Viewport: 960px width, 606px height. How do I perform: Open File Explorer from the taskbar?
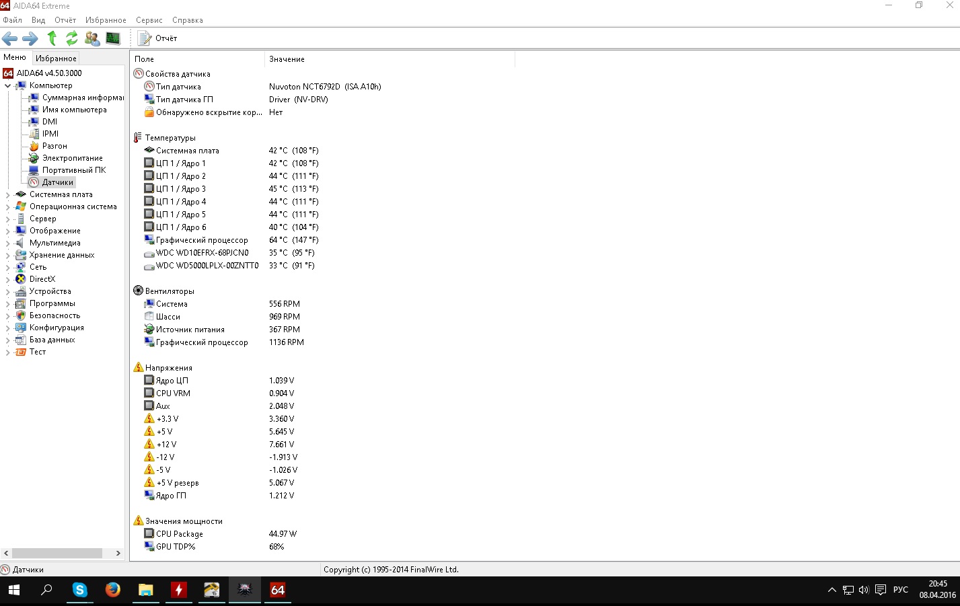click(x=146, y=591)
